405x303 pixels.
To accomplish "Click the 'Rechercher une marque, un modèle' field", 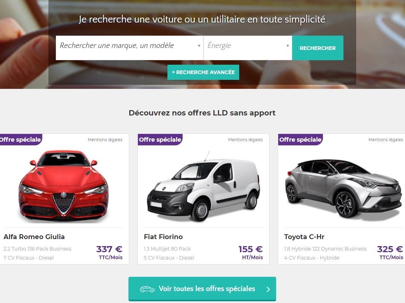I will 129,48.
